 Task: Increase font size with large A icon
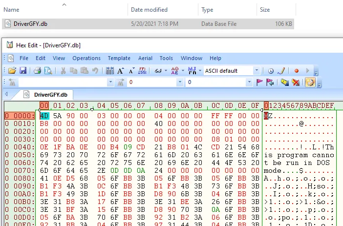[x=120, y=71]
